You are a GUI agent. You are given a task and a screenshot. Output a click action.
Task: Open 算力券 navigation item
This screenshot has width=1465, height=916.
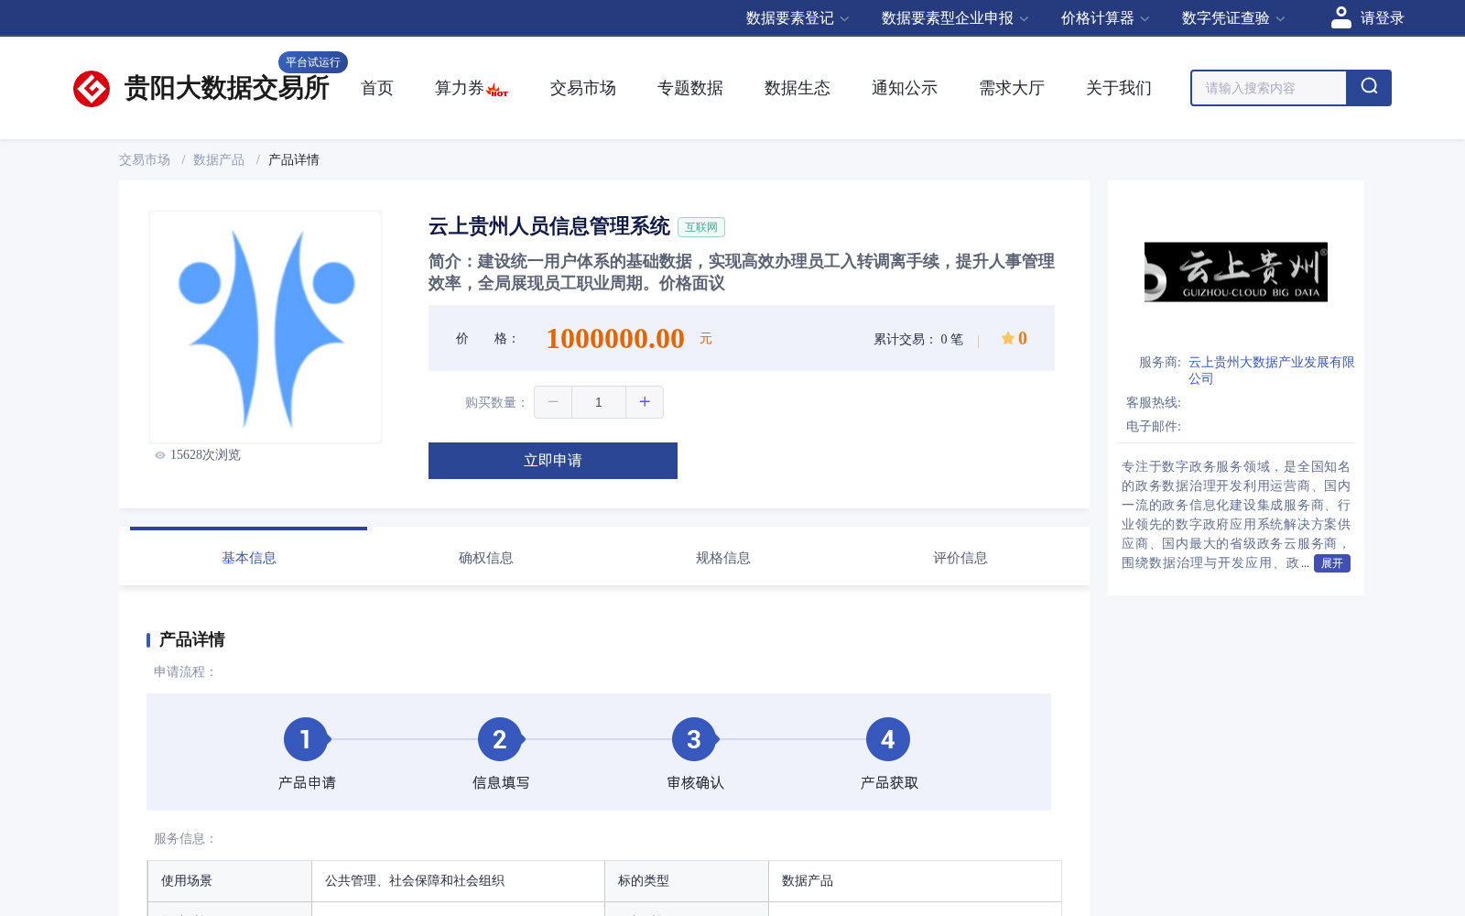pos(460,88)
